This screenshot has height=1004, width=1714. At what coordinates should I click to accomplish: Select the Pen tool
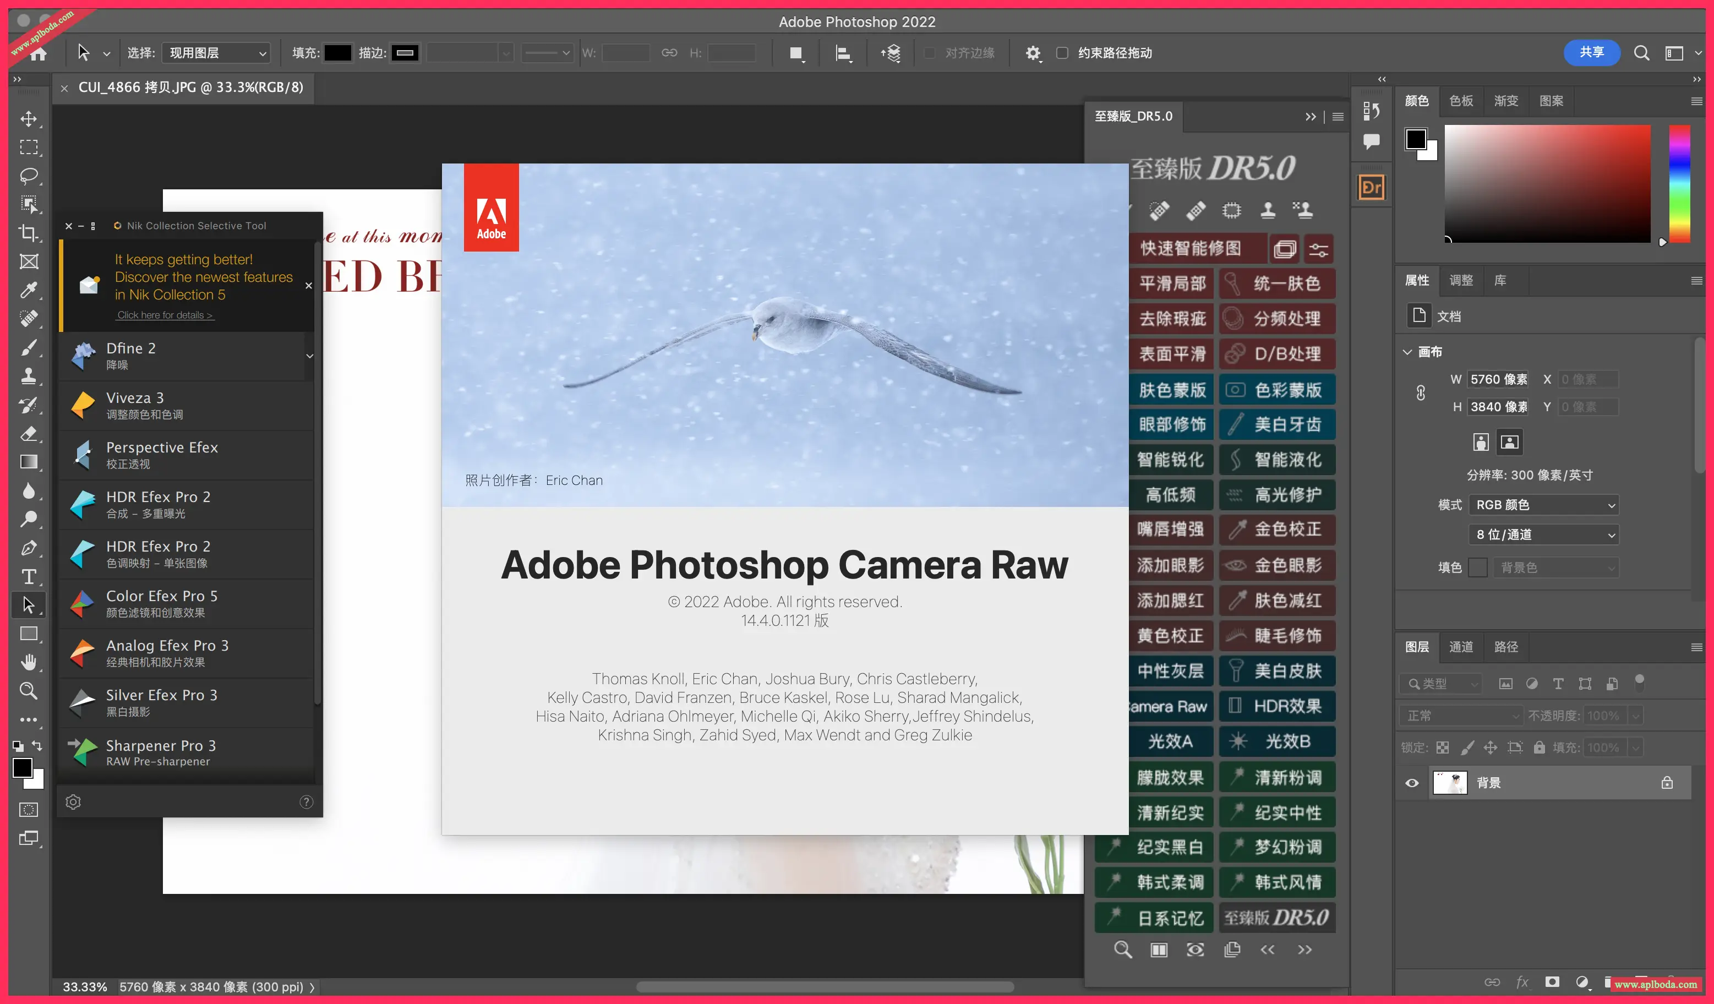(29, 548)
